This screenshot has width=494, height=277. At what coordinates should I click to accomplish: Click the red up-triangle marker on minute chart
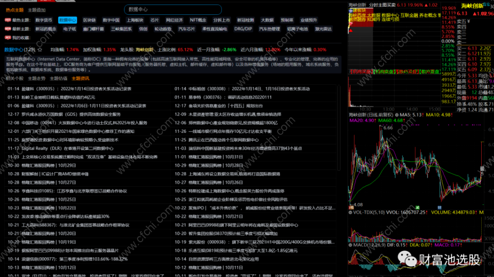click(x=350, y=30)
